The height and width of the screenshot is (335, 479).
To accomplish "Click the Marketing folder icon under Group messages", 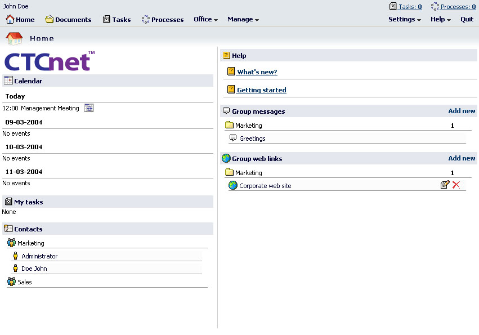I will (229, 124).
